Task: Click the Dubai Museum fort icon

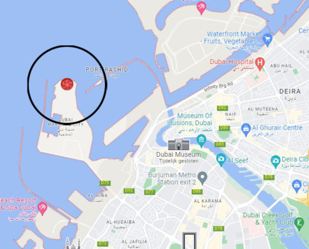Action: click(179, 144)
